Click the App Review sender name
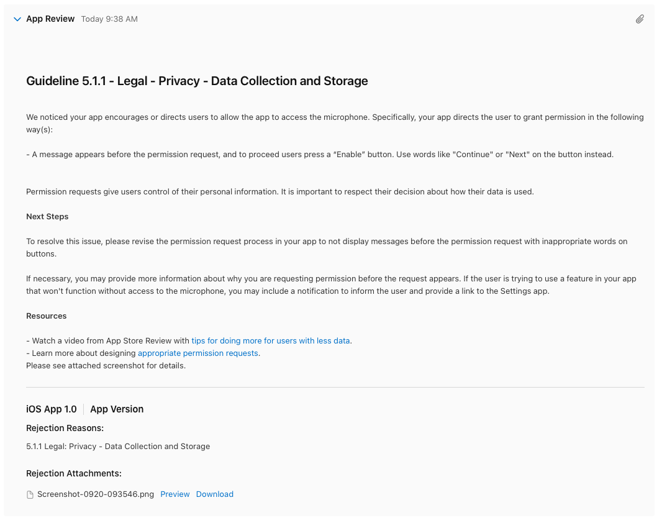 pyautogui.click(x=50, y=19)
